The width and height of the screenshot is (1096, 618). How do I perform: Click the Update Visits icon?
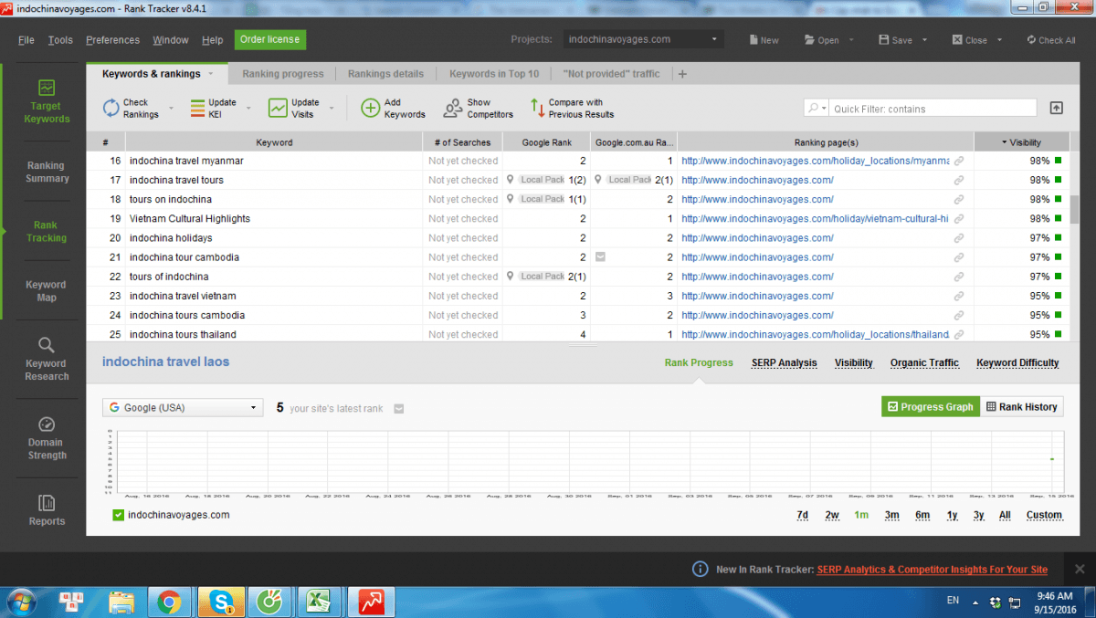pyautogui.click(x=278, y=108)
